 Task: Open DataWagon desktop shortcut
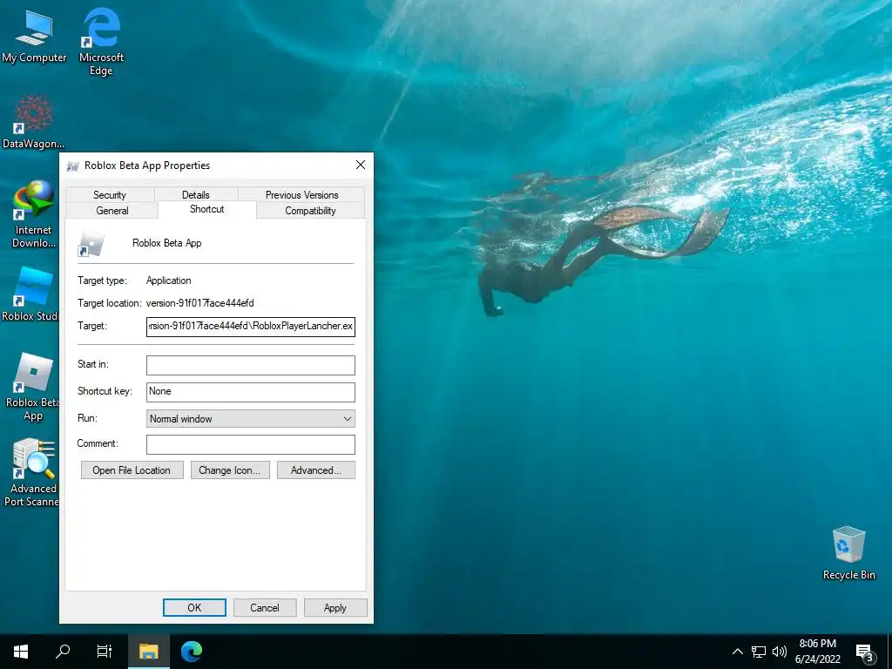coord(33,122)
